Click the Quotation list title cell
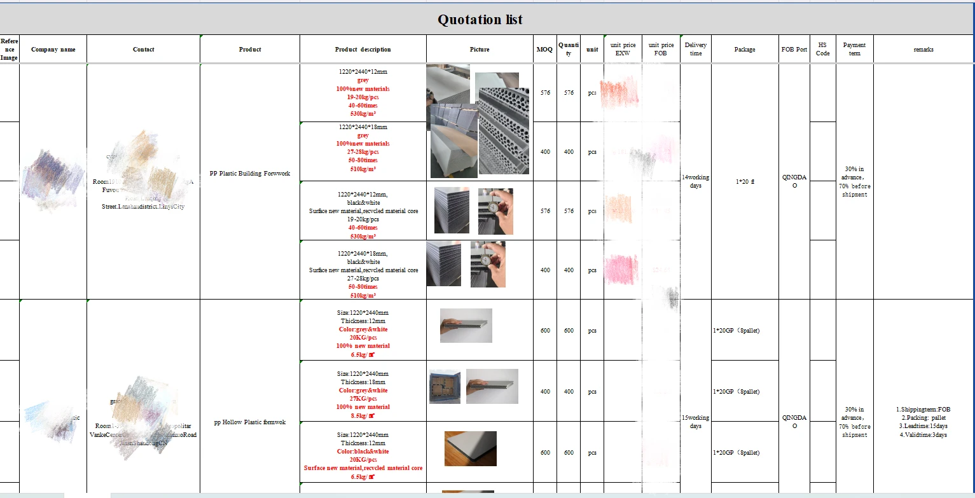The image size is (975, 498). tap(480, 20)
